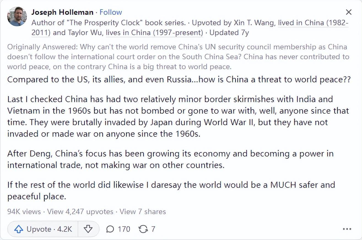View the 4,247 upvotes list
362x240 pixels.
(80, 212)
